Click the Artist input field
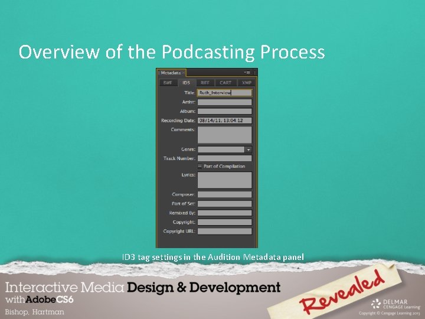Image resolution: width=425 pixels, height=319 pixels. tap(224, 102)
